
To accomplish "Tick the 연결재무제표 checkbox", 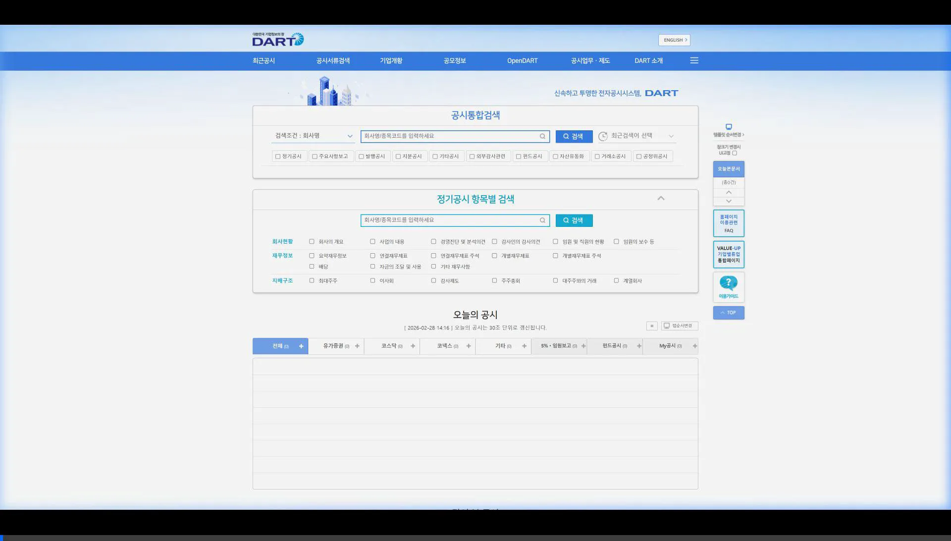I will [x=372, y=256].
